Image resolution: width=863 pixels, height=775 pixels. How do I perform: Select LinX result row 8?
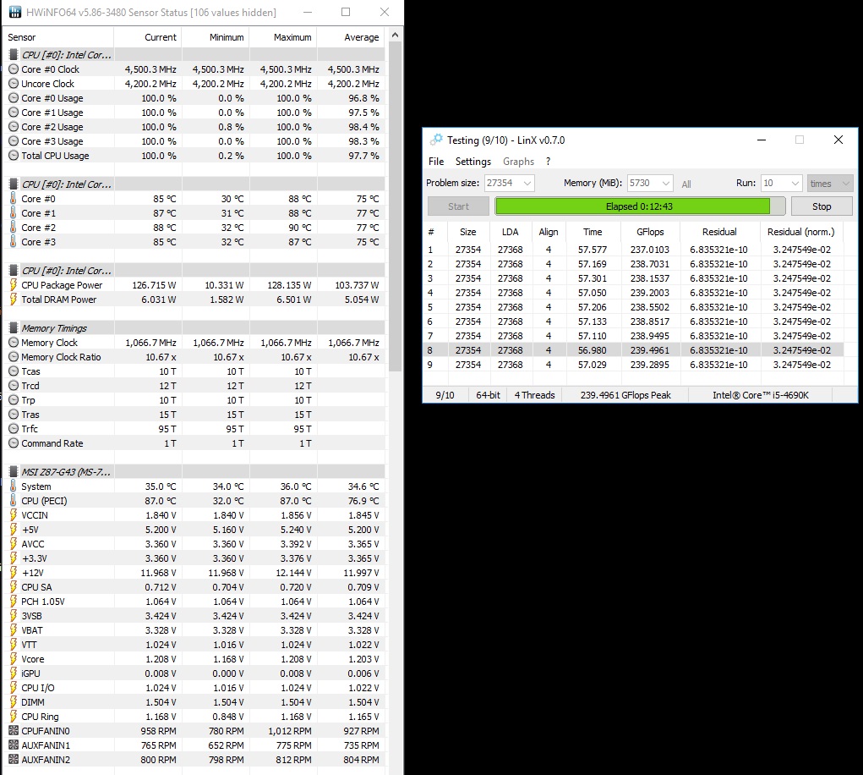pyautogui.click(x=633, y=349)
